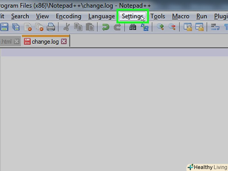
Task: Click the Zoom Out magnifier icon
Action: pos(172,27)
